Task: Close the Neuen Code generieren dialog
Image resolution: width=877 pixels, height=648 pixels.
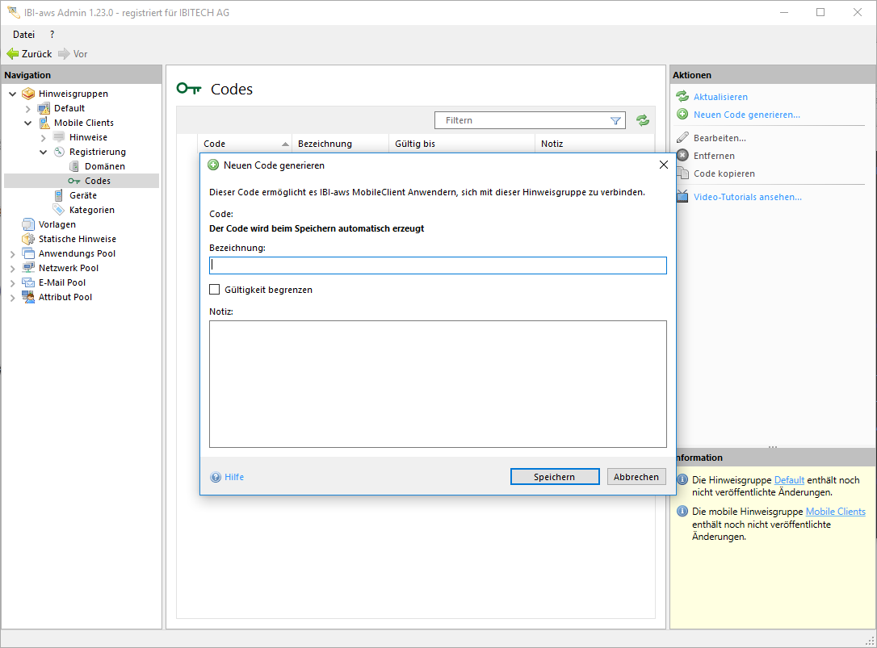Action: click(664, 165)
